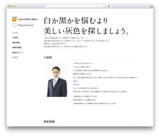Viewport: 160px width, 136px height.
Task: Open the ブログ menu item
Action: tap(15, 57)
